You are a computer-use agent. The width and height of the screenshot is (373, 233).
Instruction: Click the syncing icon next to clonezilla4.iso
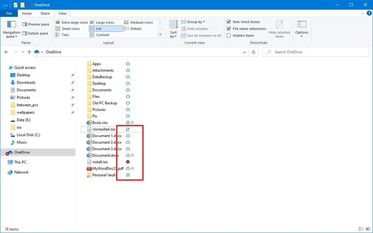(128, 129)
